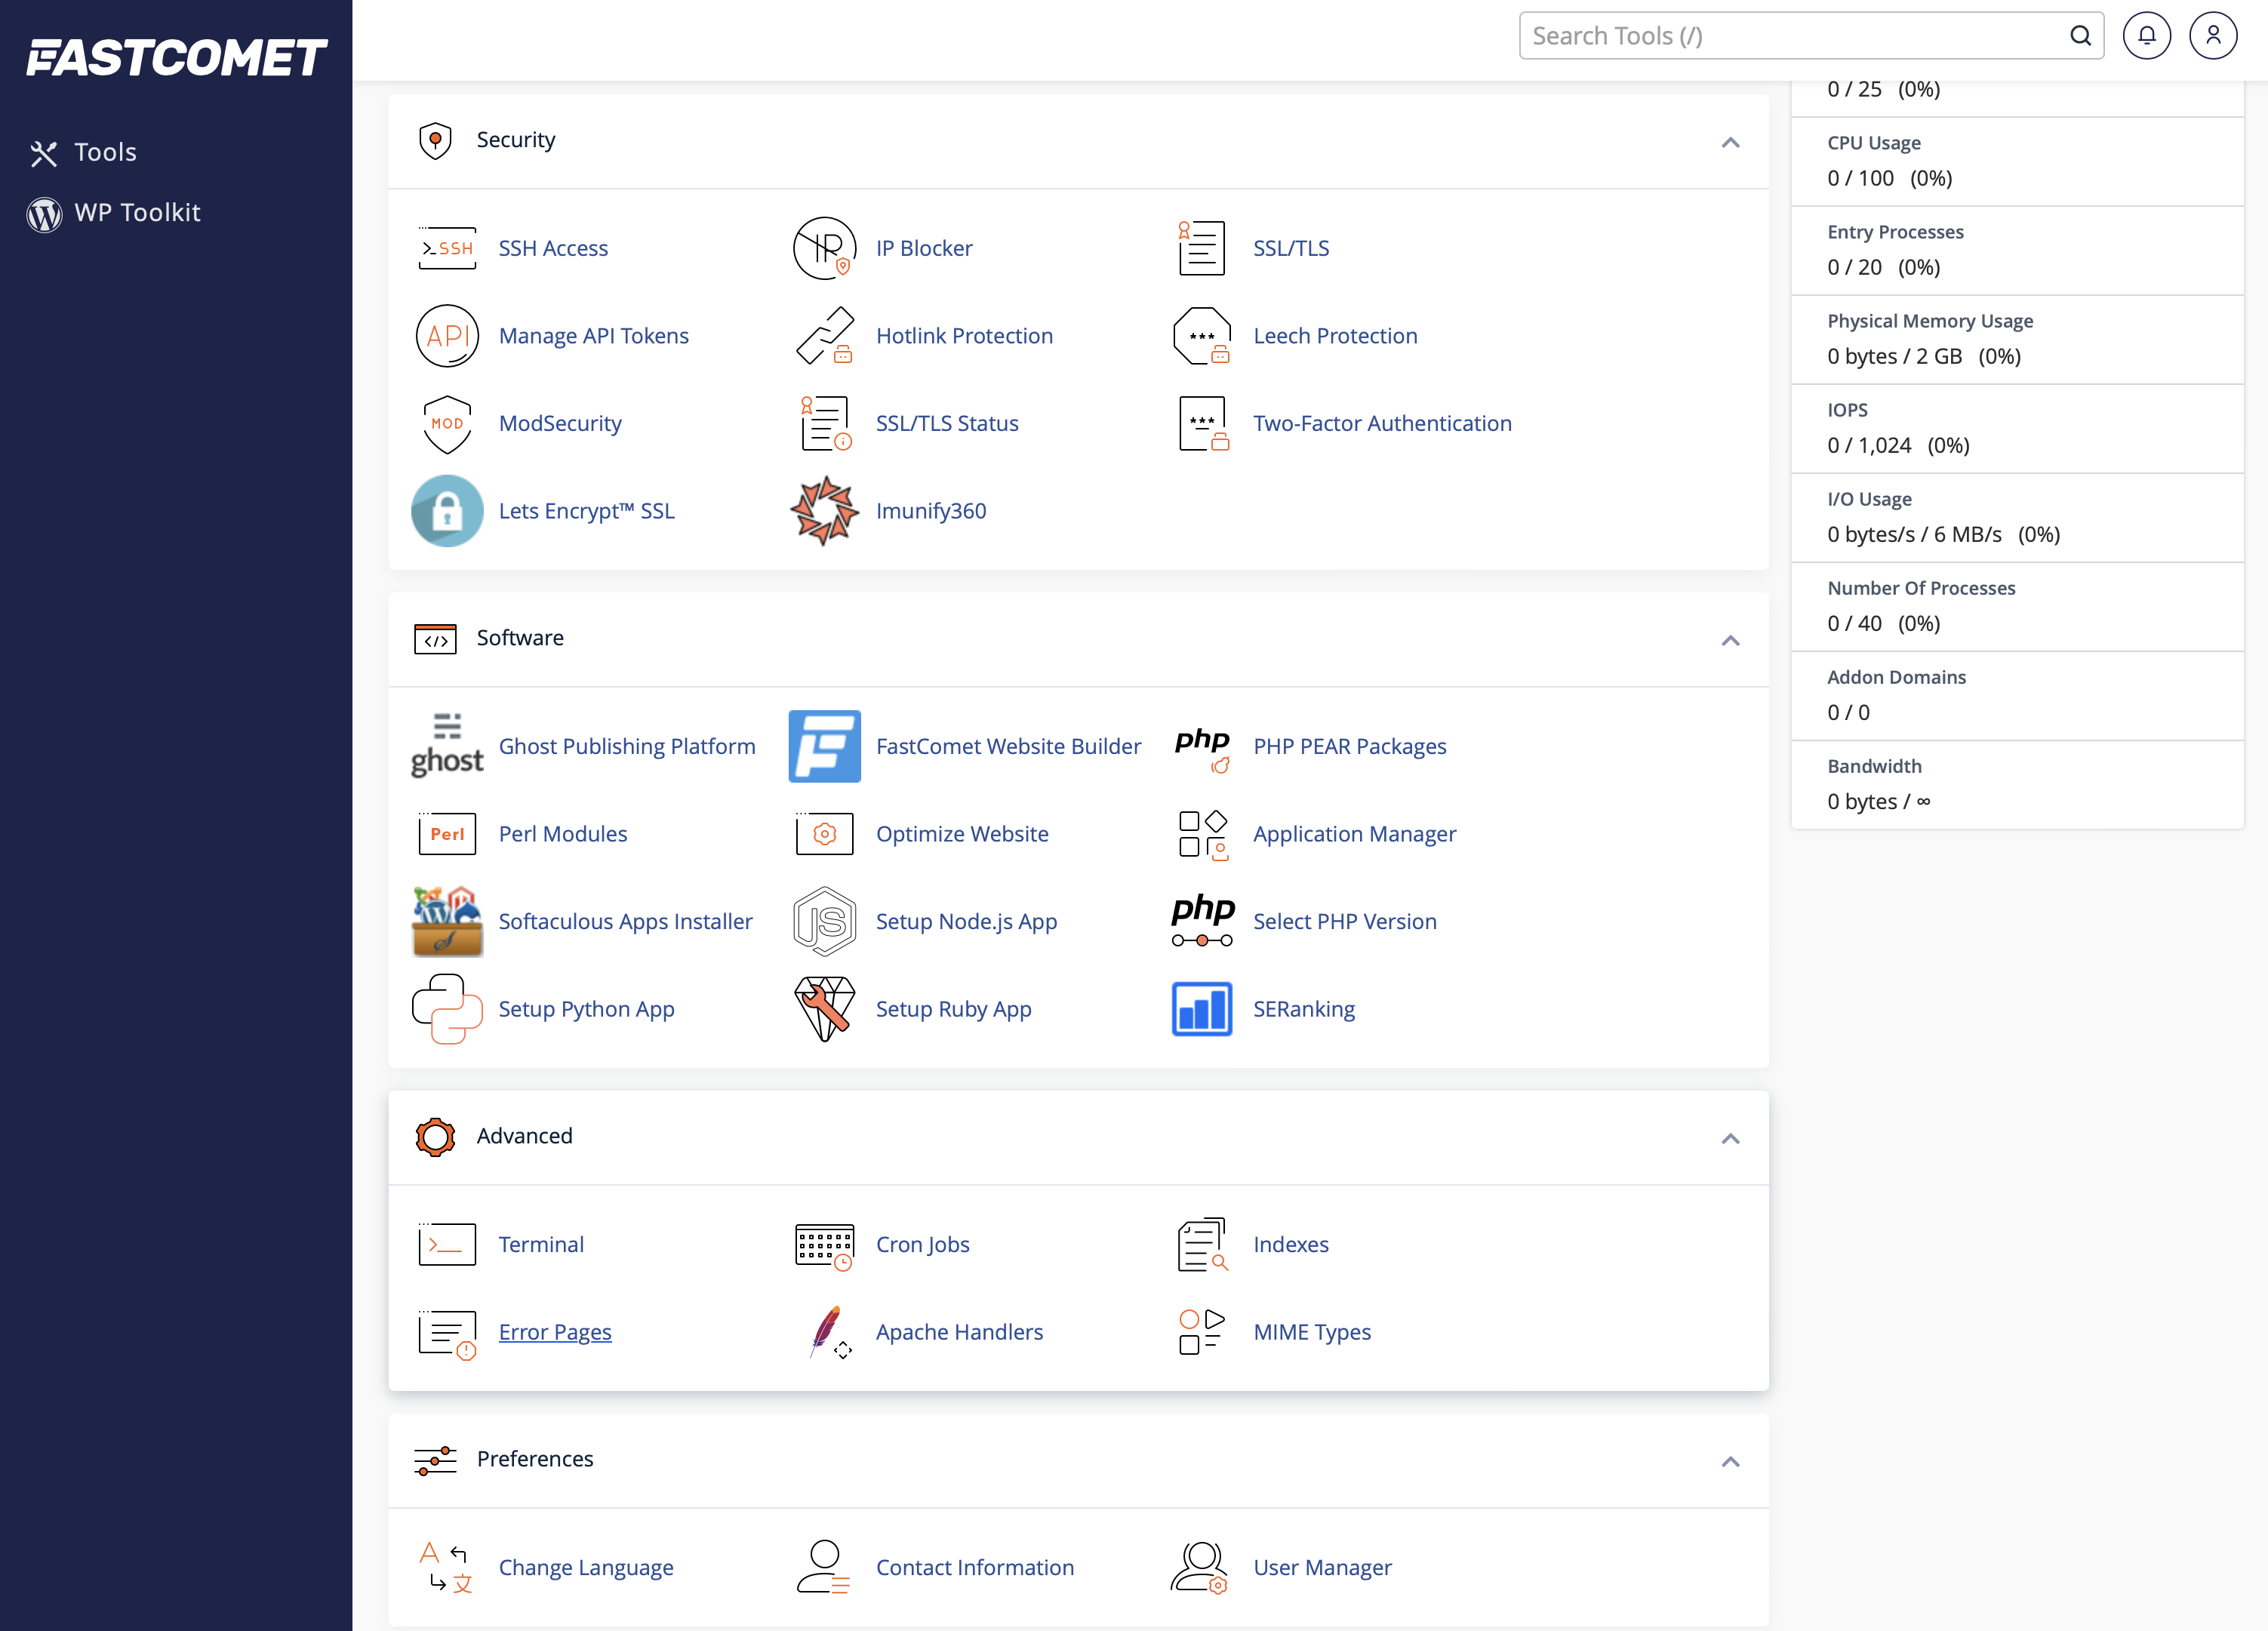Open the IP Blocker icon
The height and width of the screenshot is (1631, 2268).
point(823,248)
